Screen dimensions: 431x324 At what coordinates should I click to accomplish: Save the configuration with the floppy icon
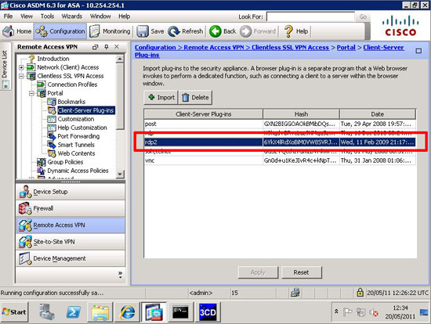pyautogui.click(x=150, y=31)
